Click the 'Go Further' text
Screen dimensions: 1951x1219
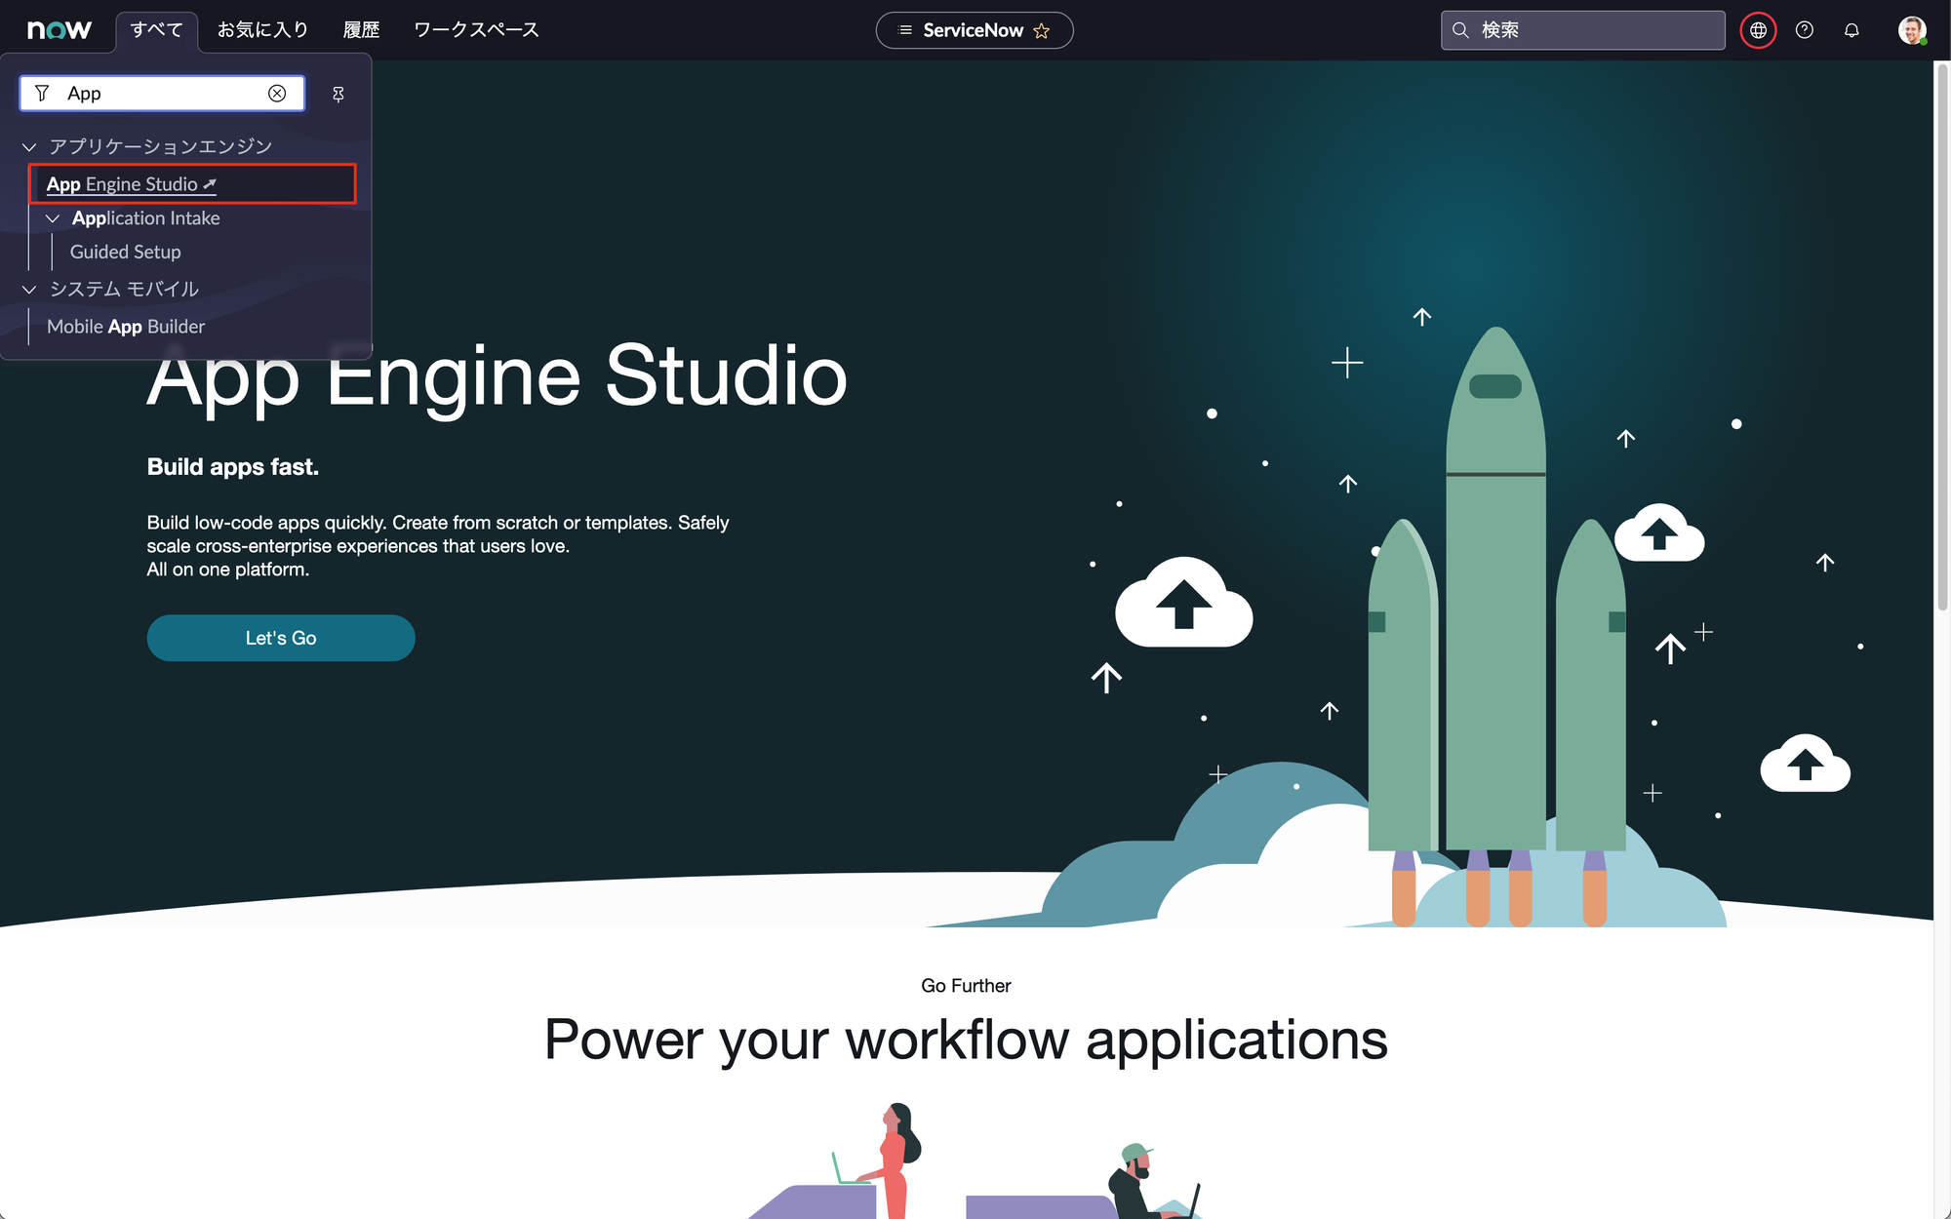pyautogui.click(x=966, y=986)
